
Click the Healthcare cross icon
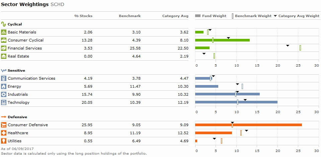click(4, 133)
